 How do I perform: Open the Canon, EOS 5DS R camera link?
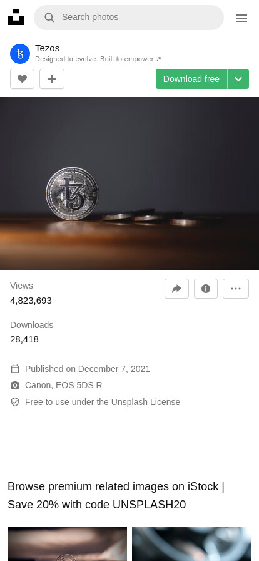64,385
